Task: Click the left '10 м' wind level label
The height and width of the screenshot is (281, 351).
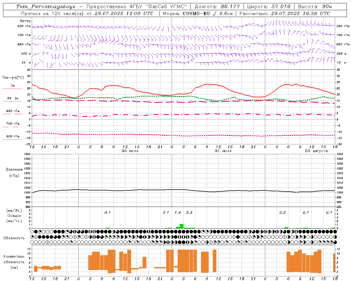Action: (26, 63)
